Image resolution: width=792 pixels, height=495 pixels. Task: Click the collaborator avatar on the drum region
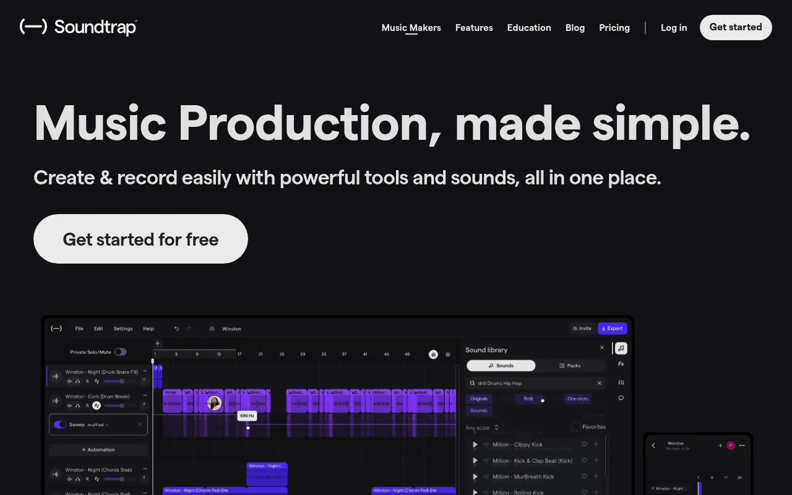[215, 403]
